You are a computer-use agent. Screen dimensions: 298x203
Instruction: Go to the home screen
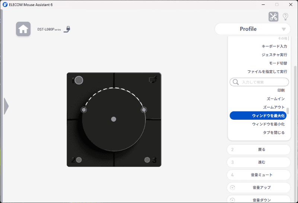23,29
